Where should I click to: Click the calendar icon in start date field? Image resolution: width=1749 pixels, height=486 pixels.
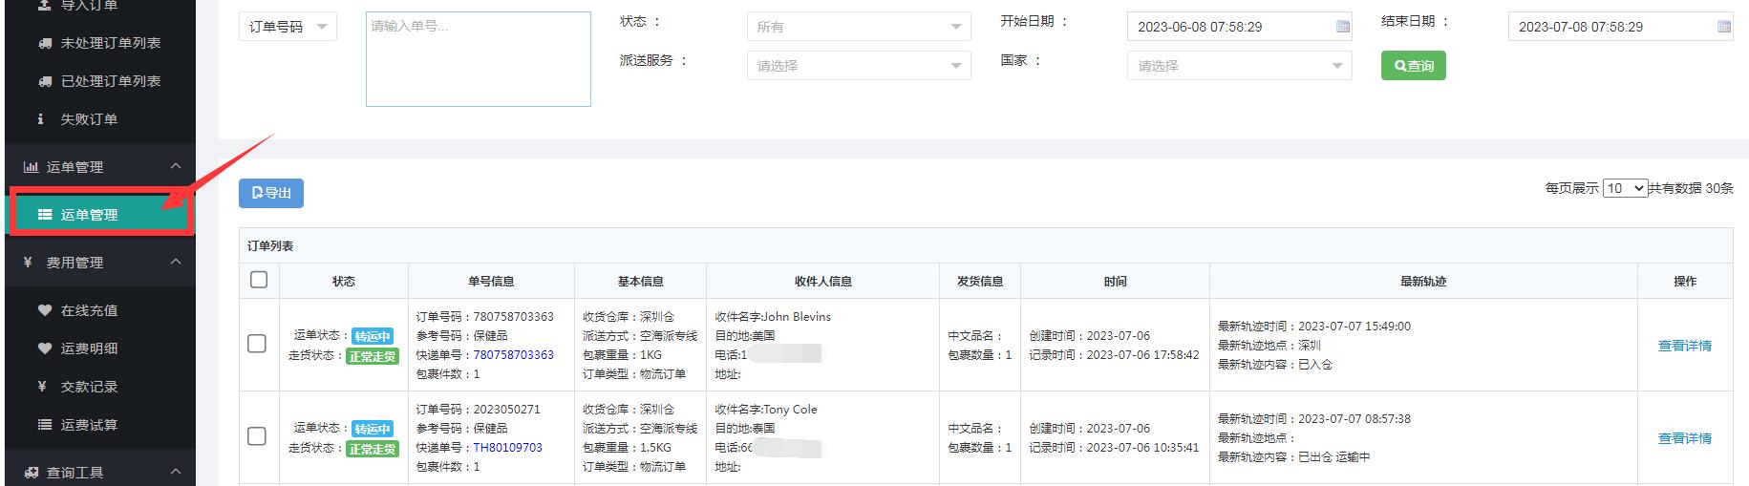tap(1342, 27)
